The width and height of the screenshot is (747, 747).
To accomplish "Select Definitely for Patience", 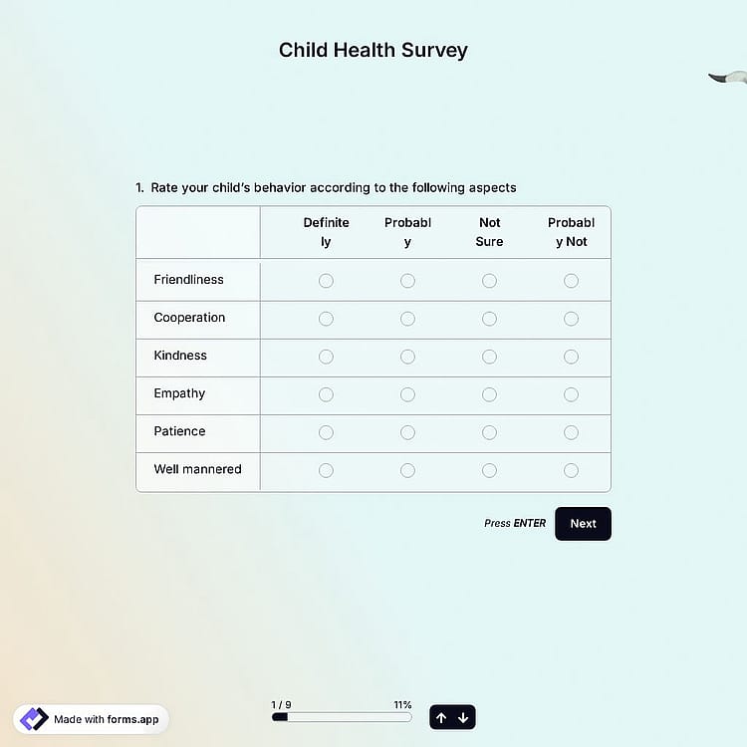I will pos(326,432).
